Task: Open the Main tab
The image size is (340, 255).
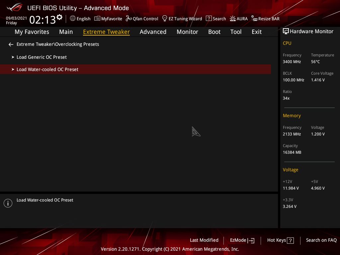Action: (66, 32)
